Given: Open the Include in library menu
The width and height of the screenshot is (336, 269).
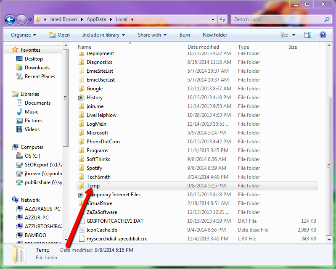Looking at the screenshot, I should click(103, 35).
